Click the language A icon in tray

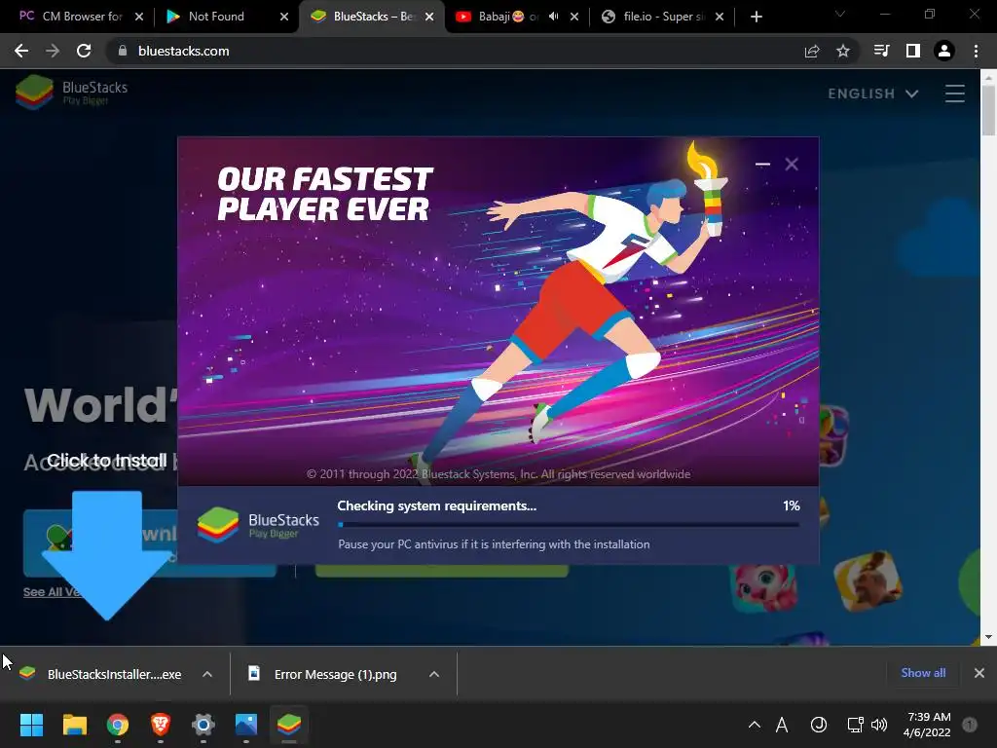(782, 725)
